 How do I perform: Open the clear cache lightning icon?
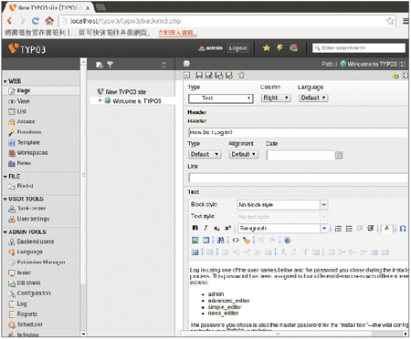(x=279, y=47)
